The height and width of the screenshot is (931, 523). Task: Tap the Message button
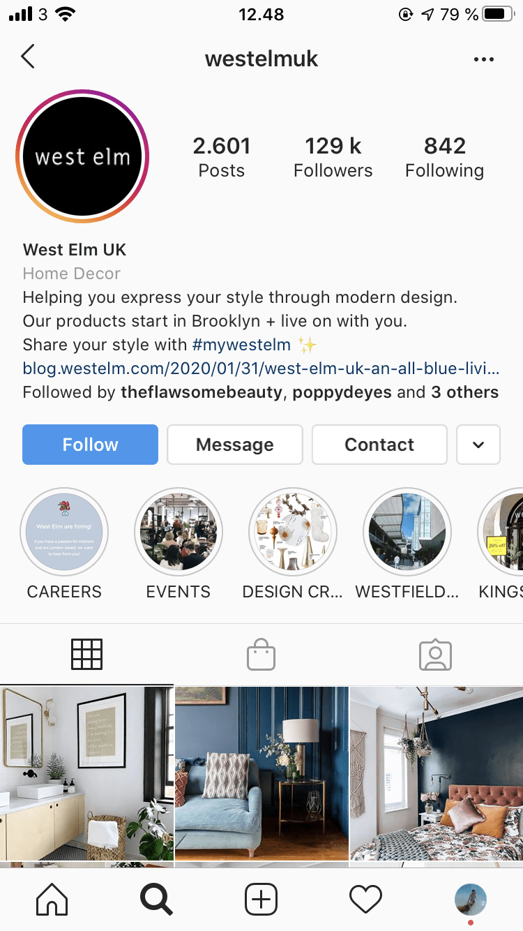click(x=235, y=445)
